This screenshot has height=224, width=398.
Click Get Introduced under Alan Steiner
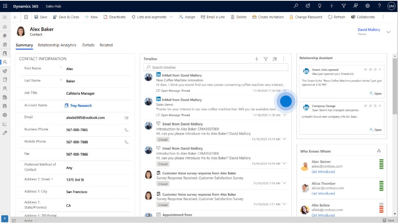(323, 172)
